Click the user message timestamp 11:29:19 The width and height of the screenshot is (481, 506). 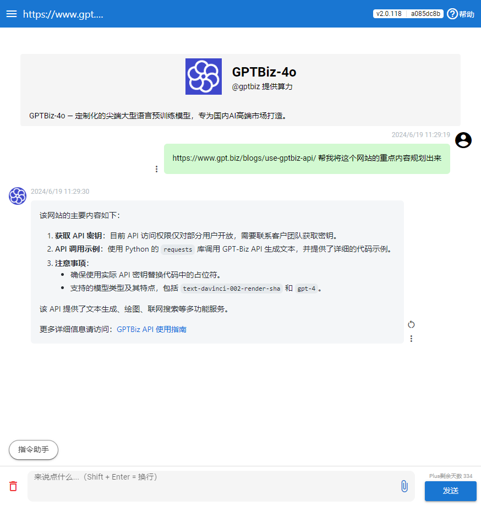click(x=420, y=134)
